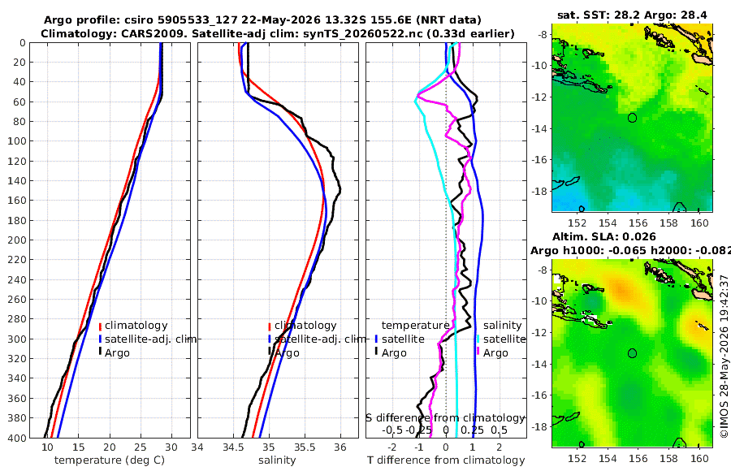This screenshot has height=471, width=731.
Task: Click the 'S difference from climatology' label
Action: 445,418
